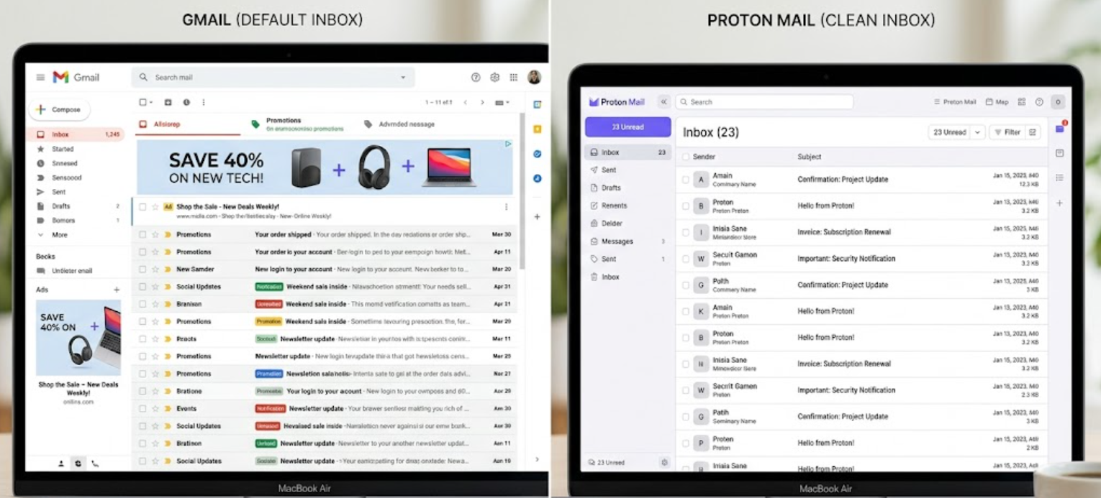The height and width of the screenshot is (498, 1101).
Task: Go to newer page arrow in Gmail
Action: click(465, 103)
